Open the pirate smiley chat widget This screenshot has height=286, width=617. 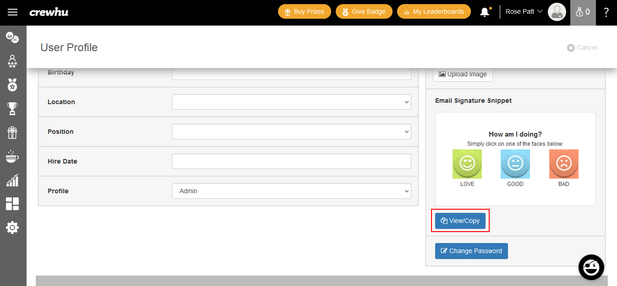pyautogui.click(x=591, y=267)
